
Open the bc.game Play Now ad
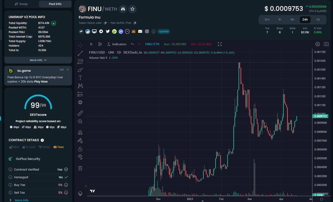pyautogui.click(x=41, y=81)
